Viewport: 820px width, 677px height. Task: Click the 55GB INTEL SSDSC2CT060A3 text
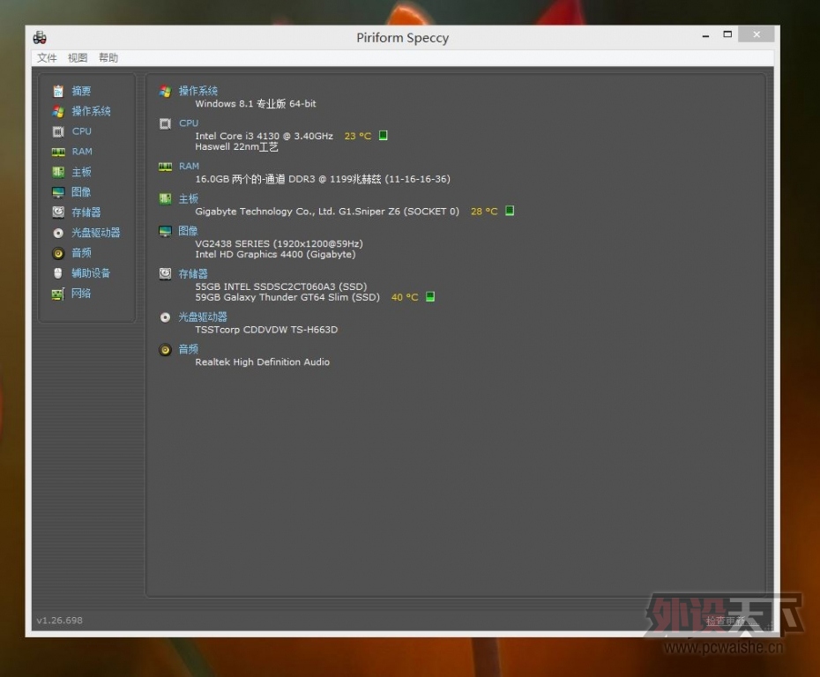(x=281, y=286)
